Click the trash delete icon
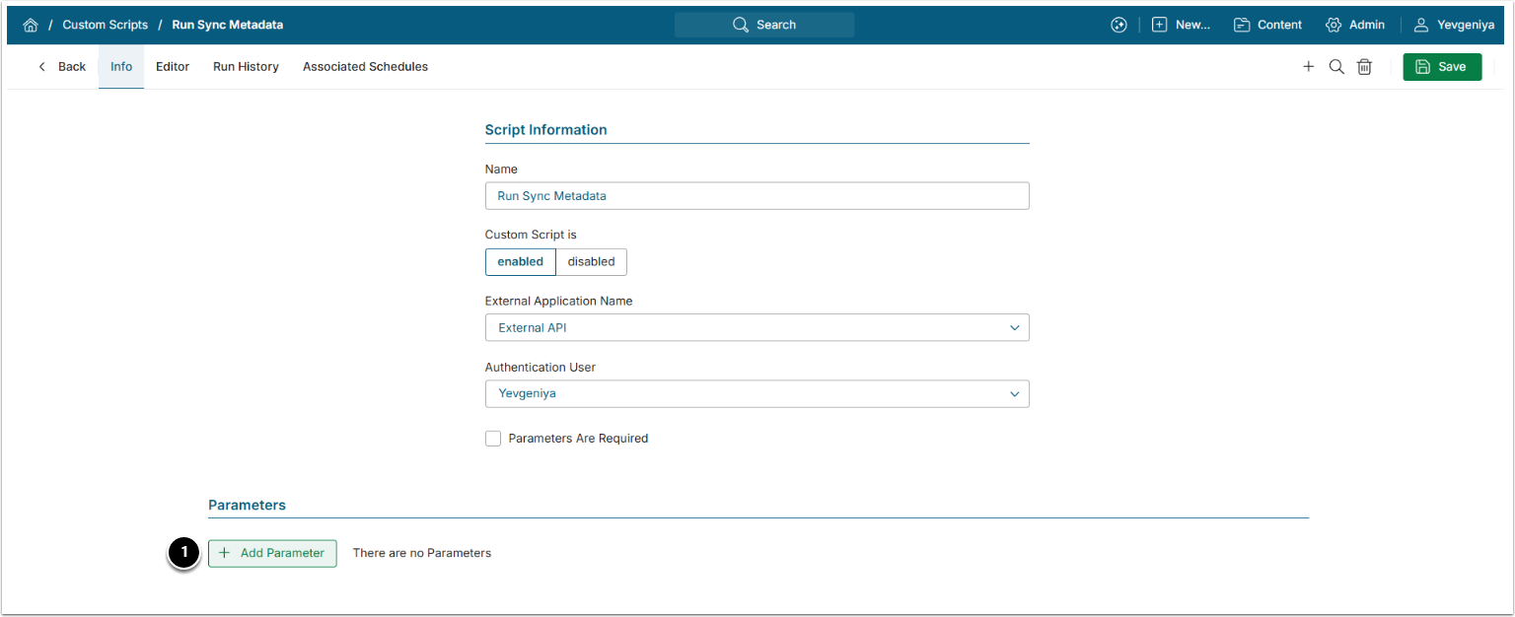 point(1364,67)
